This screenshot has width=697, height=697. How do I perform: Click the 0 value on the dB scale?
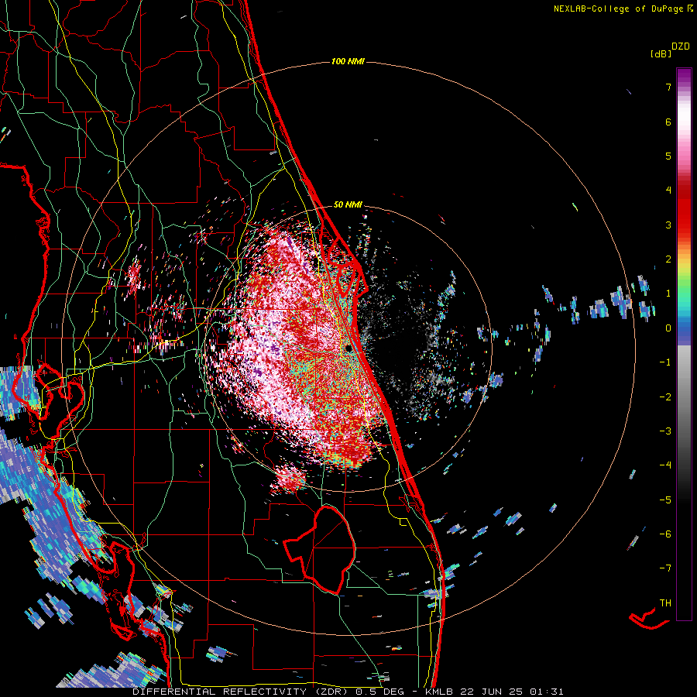point(668,328)
